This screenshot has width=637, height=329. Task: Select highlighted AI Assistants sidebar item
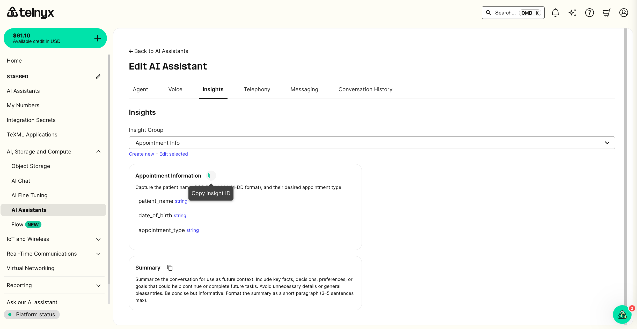(x=53, y=210)
